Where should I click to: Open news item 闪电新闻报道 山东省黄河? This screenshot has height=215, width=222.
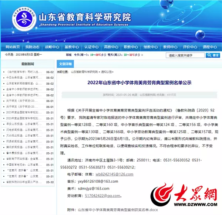pos(24,130)
